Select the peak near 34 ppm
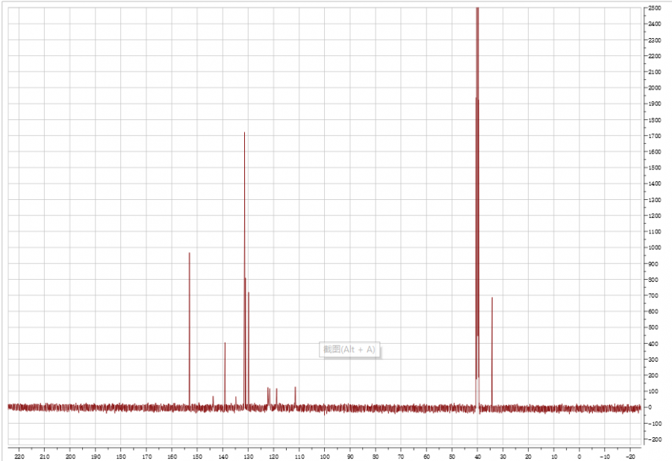 492,351
